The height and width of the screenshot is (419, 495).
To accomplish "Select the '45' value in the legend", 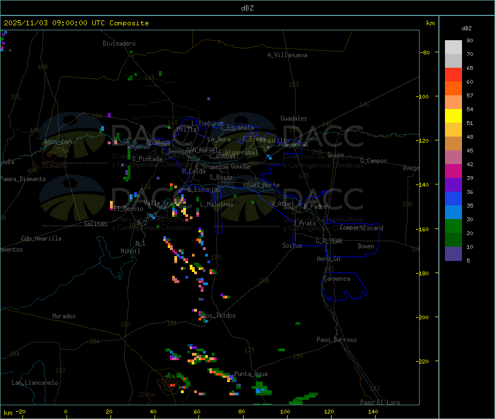I will [470, 150].
